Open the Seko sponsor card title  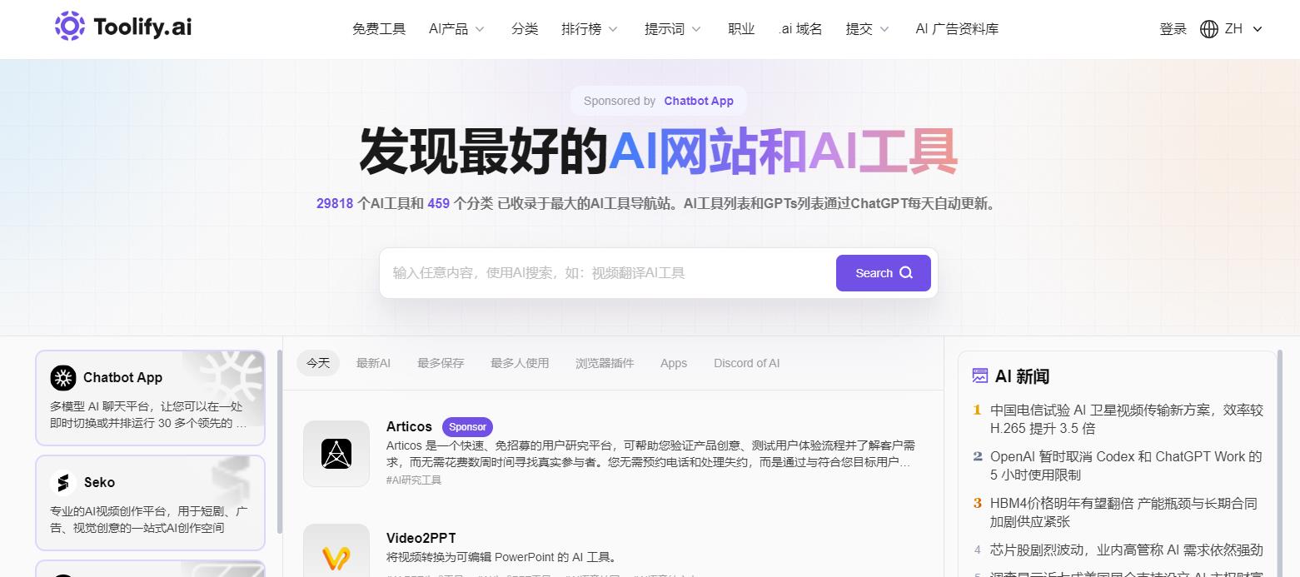pyautogui.click(x=100, y=482)
